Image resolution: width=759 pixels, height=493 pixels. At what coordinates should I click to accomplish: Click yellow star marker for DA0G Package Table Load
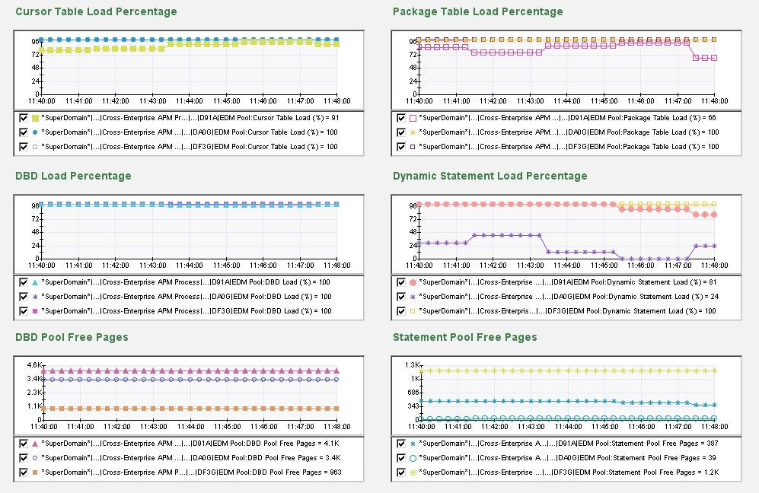413,132
